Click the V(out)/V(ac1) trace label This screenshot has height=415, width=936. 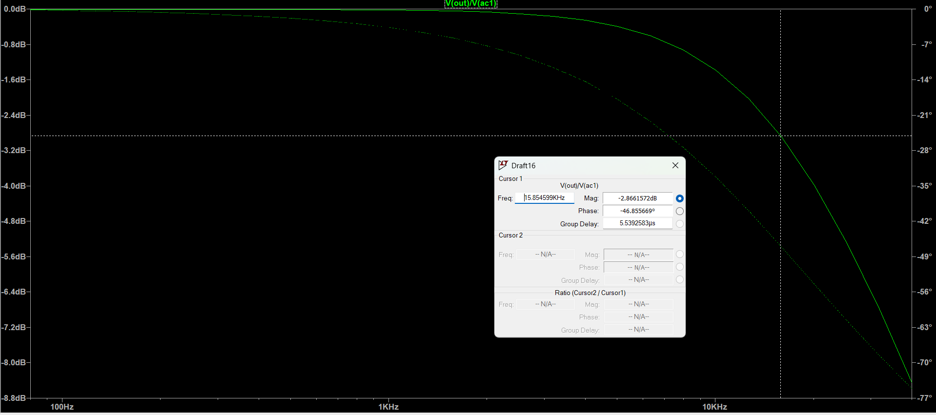pyautogui.click(x=470, y=4)
